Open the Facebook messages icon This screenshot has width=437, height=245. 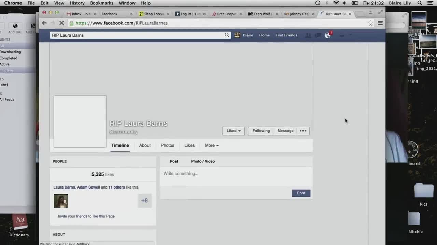[318, 35]
